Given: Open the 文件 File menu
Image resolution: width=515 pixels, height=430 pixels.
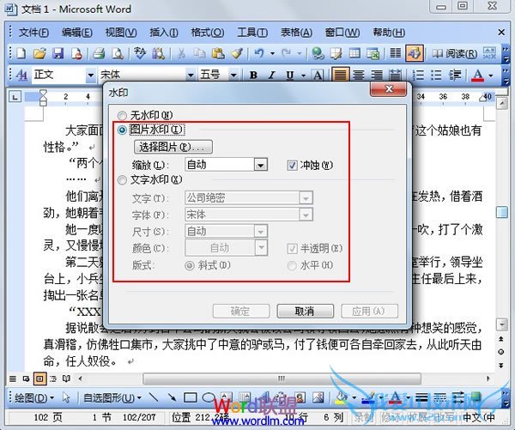Looking at the screenshot, I should coord(33,33).
